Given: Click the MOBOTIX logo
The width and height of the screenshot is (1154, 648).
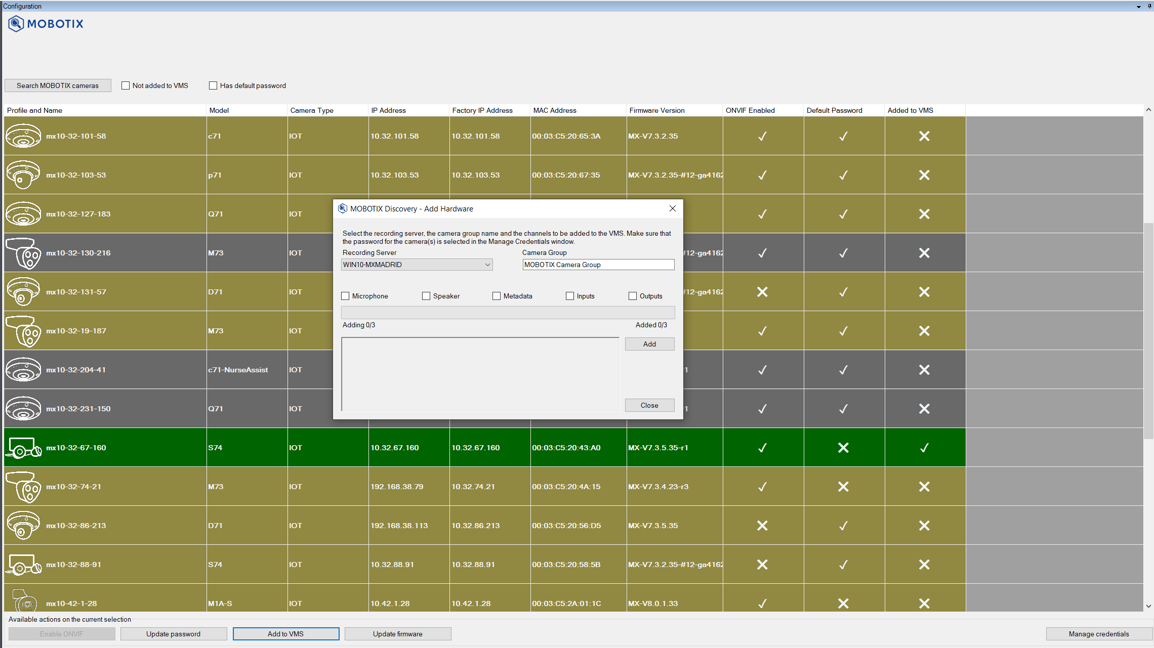Looking at the screenshot, I should pos(46,24).
